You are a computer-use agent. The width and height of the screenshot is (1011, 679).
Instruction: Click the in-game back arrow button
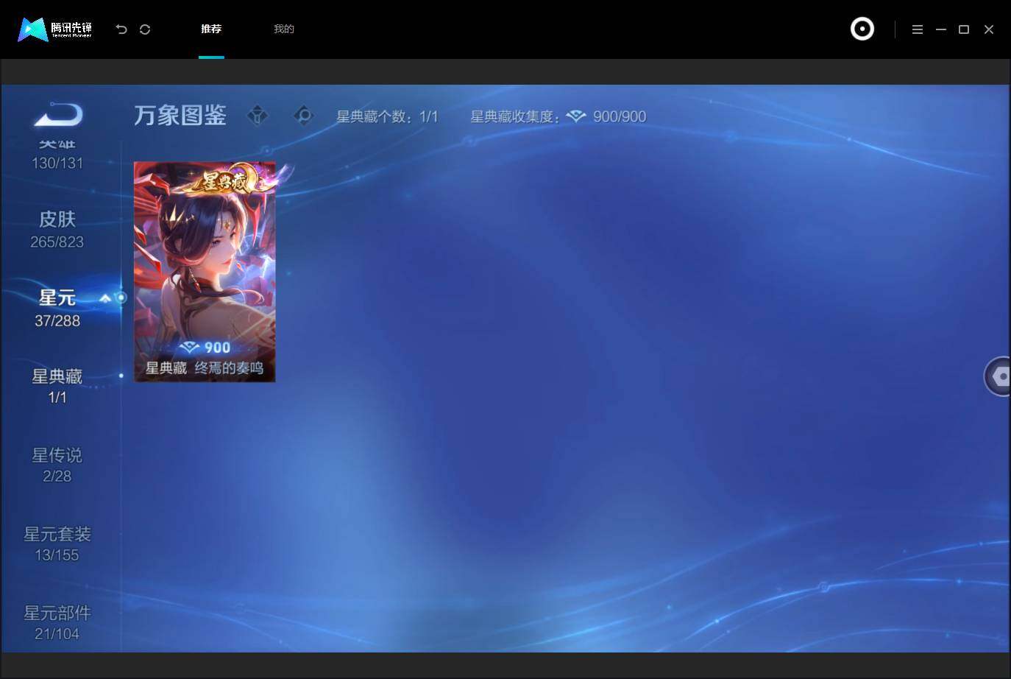tap(58, 115)
